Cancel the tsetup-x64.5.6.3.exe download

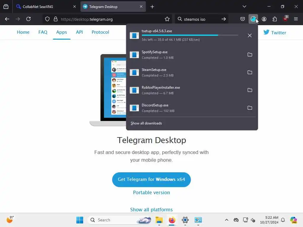(x=250, y=35)
